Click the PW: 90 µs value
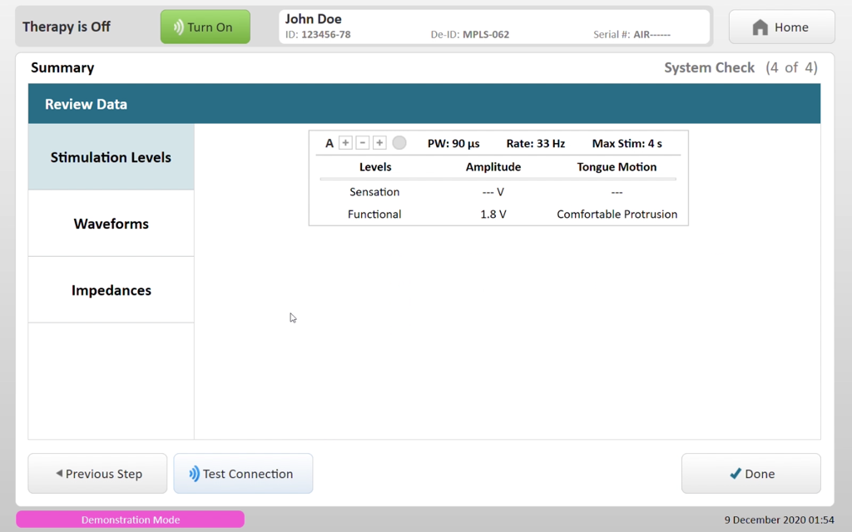Screen dimensions: 852x532 pos(453,143)
